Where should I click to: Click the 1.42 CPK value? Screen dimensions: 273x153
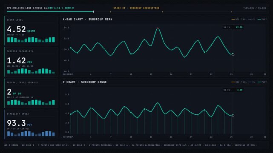19,61
